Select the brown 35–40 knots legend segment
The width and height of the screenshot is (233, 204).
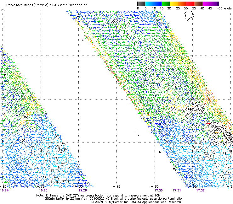point(198,4)
